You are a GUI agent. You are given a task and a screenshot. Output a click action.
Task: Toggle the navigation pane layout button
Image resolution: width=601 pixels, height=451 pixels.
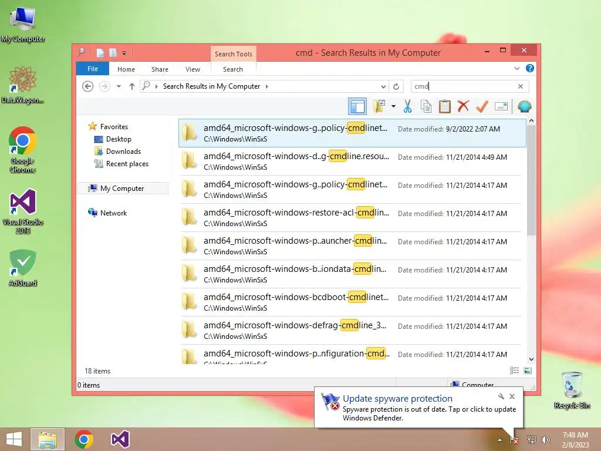click(357, 106)
